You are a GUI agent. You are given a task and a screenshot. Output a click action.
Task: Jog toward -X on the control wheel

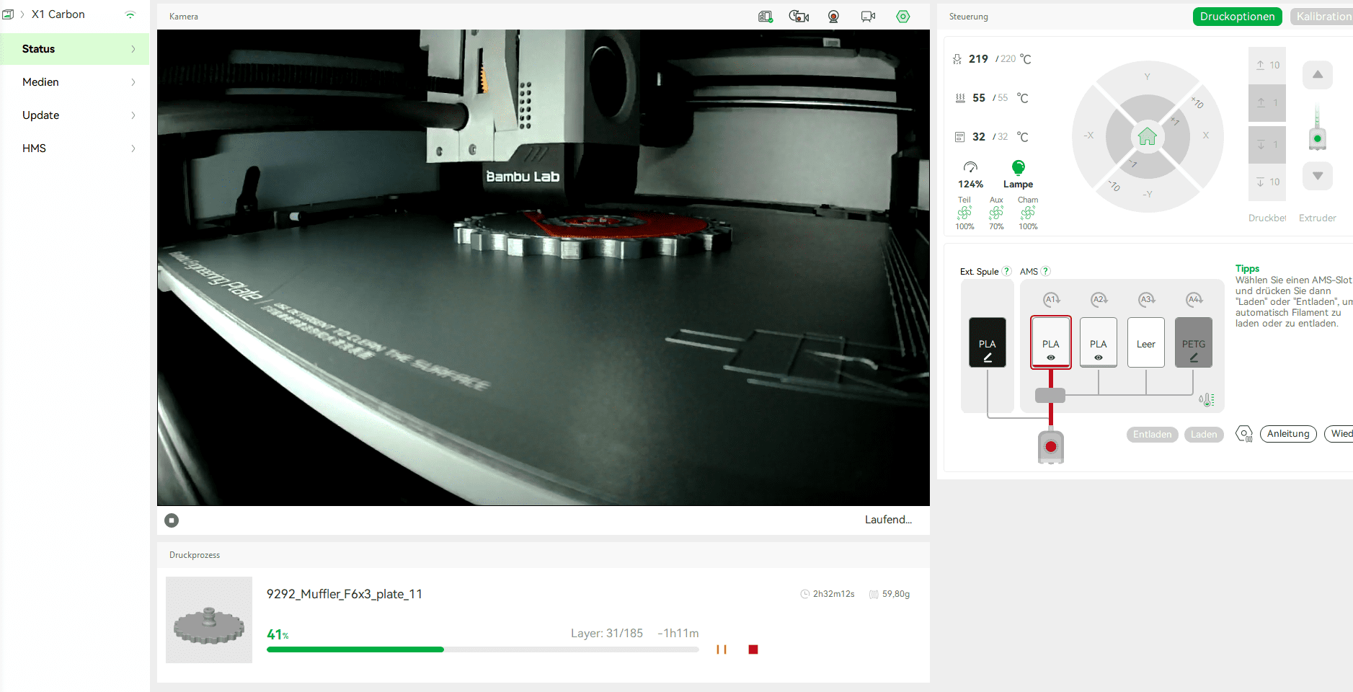[x=1089, y=136]
